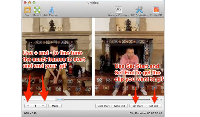
Task: Click the Create GIF icon
Action: coord(156,10)
